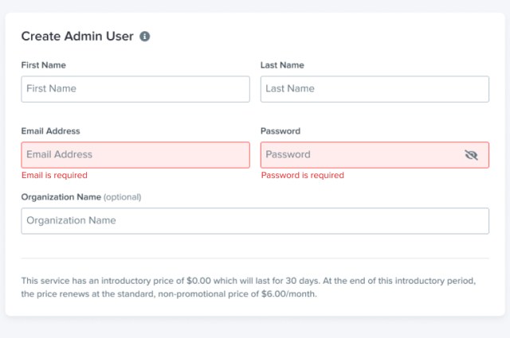
Task: Click the info icon beside Create Admin User
Action: point(145,37)
